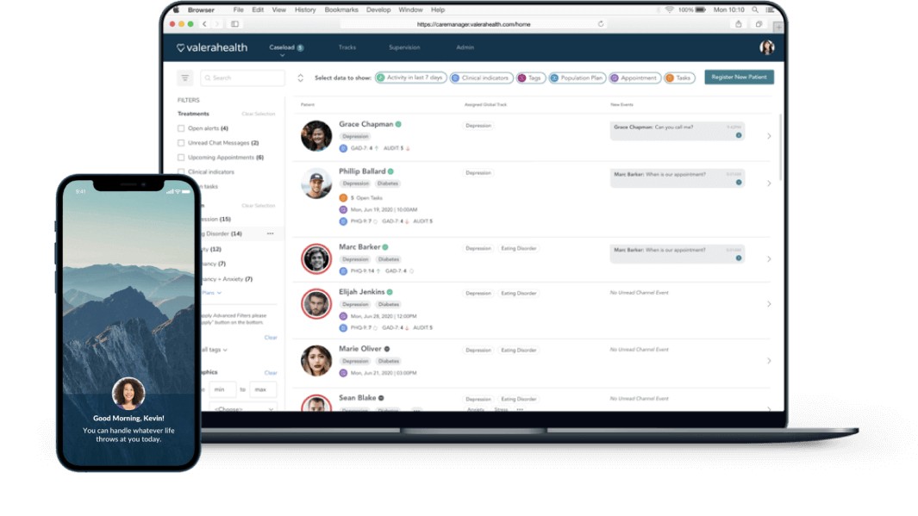Switch to the Supervision tab

tap(404, 48)
